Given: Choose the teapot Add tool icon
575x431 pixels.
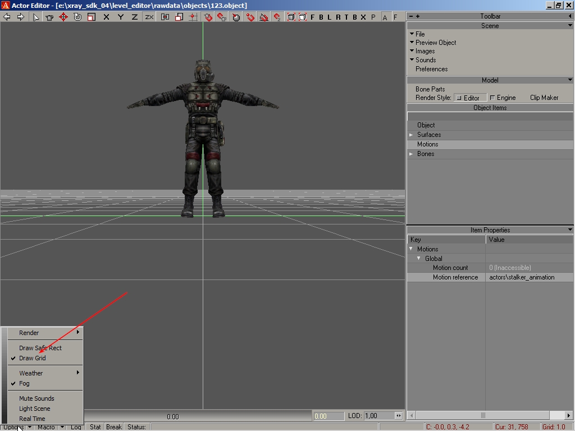Looking at the screenshot, I should pos(49,17).
